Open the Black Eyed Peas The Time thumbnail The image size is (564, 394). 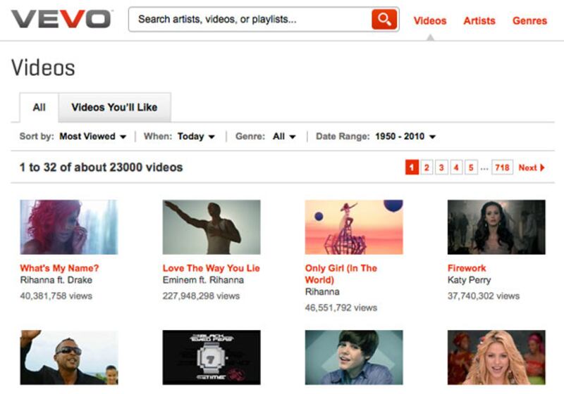click(x=211, y=357)
